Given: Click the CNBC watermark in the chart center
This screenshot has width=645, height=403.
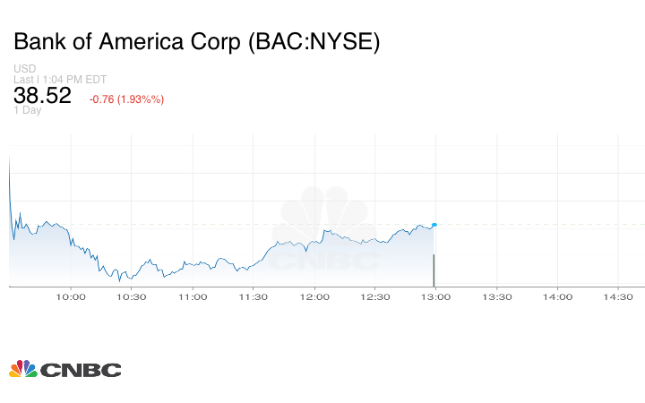Looking at the screenshot, I should pyautogui.click(x=324, y=231).
